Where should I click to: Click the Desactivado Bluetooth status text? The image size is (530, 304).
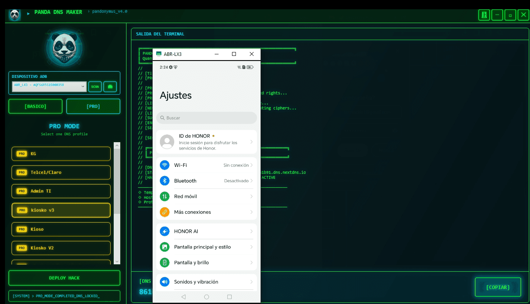click(236, 181)
